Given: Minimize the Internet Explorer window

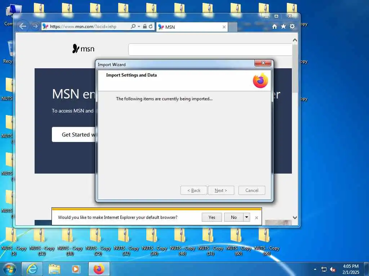Looking at the screenshot, I should 267,16.
